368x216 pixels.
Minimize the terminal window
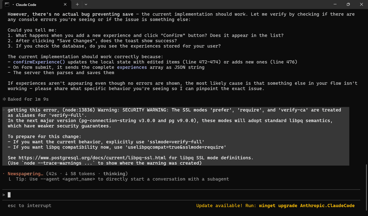334,5
